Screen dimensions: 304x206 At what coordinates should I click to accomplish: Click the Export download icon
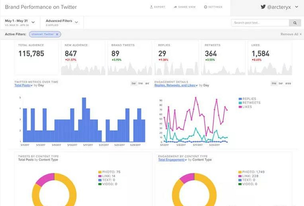[x=151, y=7]
